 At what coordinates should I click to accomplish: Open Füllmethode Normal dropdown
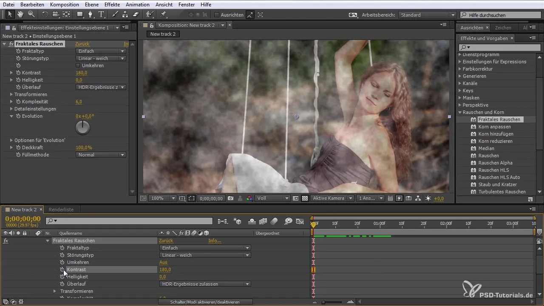point(101,155)
